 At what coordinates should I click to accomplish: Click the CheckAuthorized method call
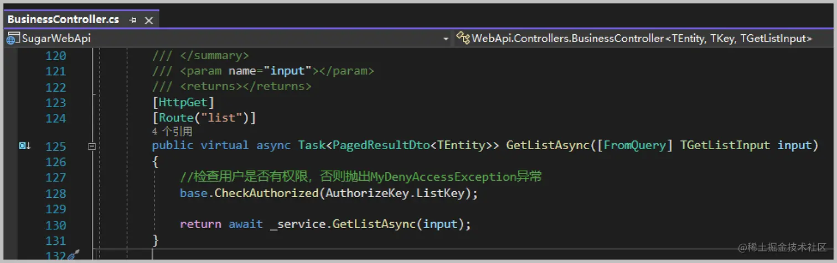(x=266, y=193)
